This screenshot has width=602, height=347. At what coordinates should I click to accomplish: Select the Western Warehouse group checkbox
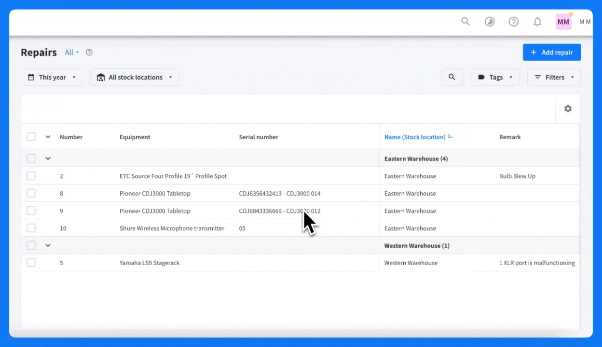click(x=31, y=245)
